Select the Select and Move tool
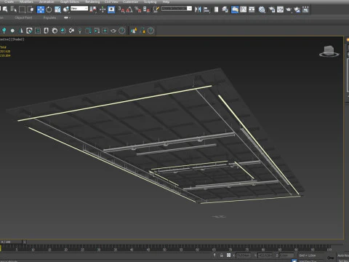 click(x=41, y=9)
